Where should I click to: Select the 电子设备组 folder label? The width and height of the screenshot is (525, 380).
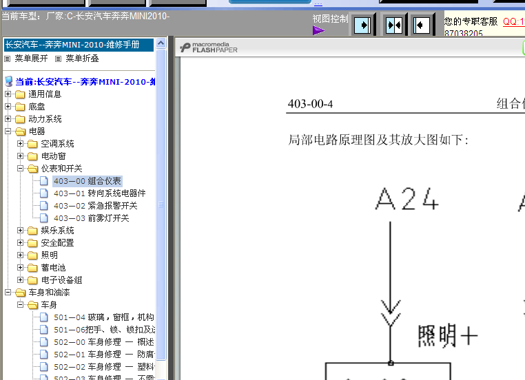click(x=61, y=280)
